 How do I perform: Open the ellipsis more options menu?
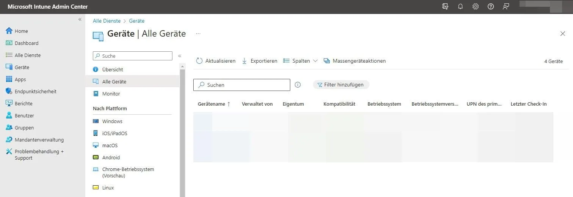[198, 34]
